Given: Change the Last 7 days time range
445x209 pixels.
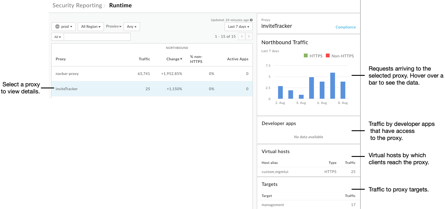Looking at the screenshot, I should click(x=238, y=26).
